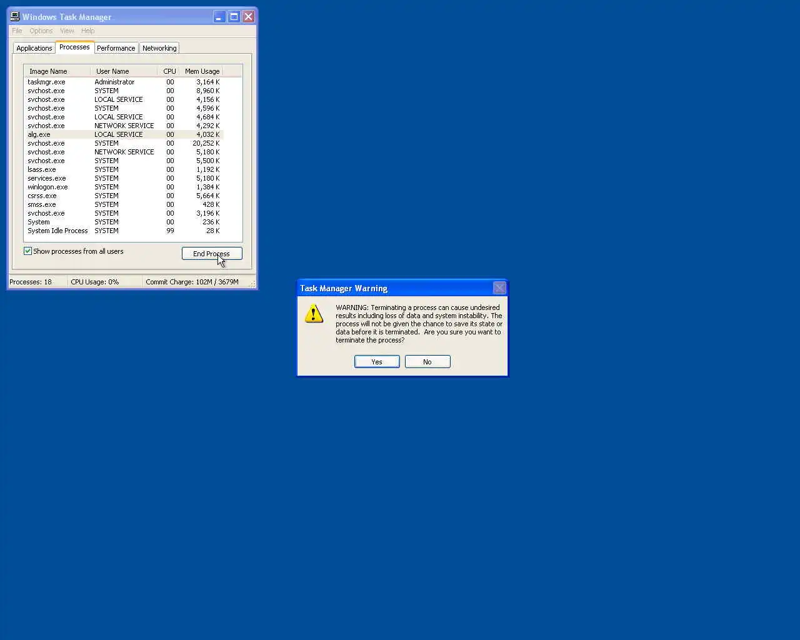The height and width of the screenshot is (640, 800).
Task: Close the Windows Task Manager window
Action: (248, 17)
